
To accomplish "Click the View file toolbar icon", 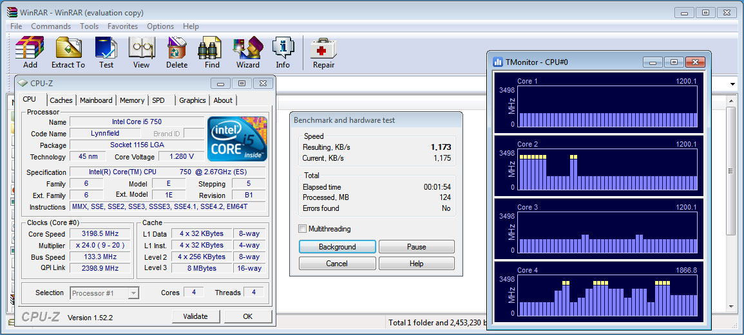I will coord(142,48).
